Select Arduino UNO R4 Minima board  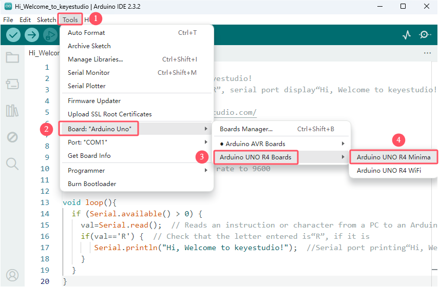(x=393, y=157)
